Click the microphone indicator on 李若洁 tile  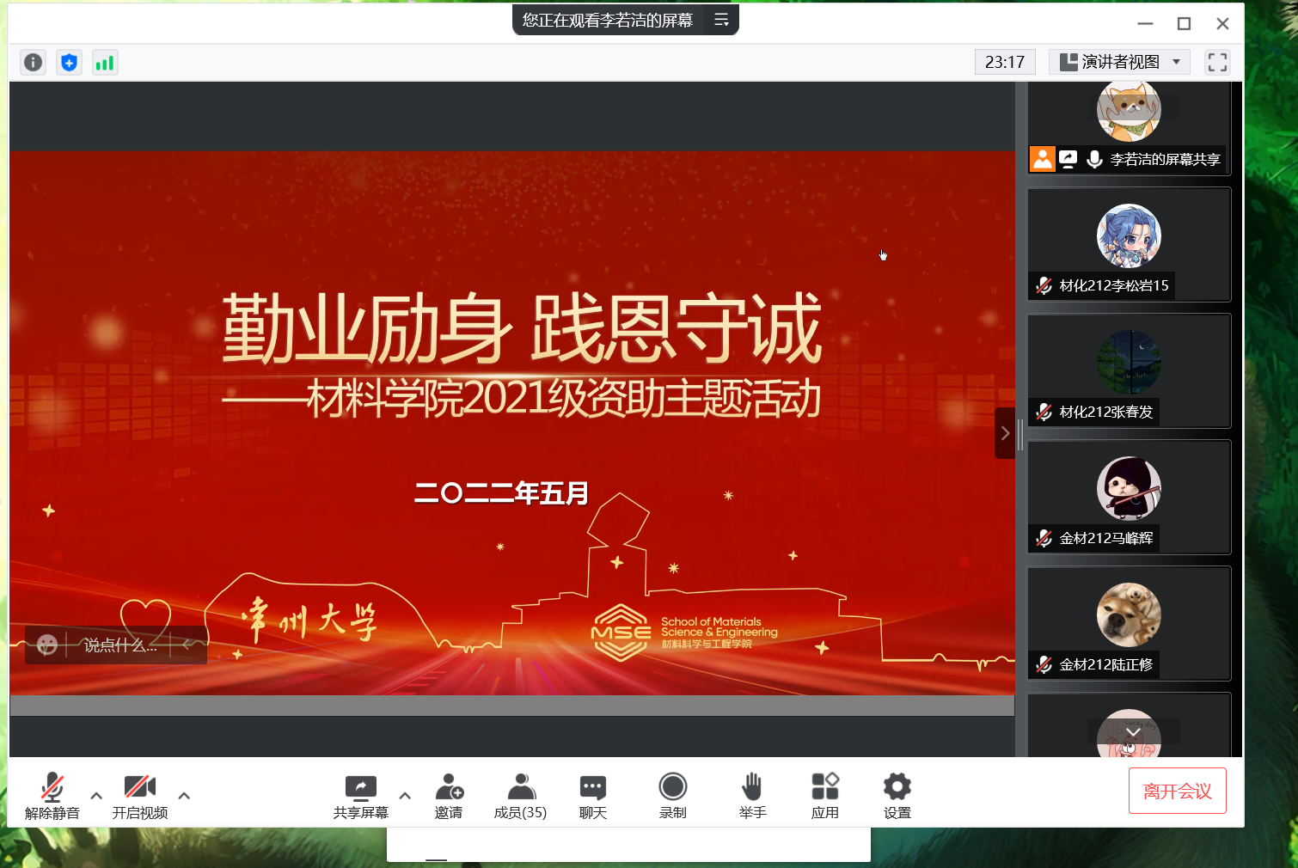(1094, 159)
